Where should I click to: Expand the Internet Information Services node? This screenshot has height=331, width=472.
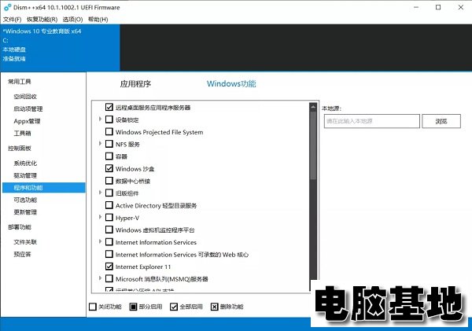(x=100, y=241)
